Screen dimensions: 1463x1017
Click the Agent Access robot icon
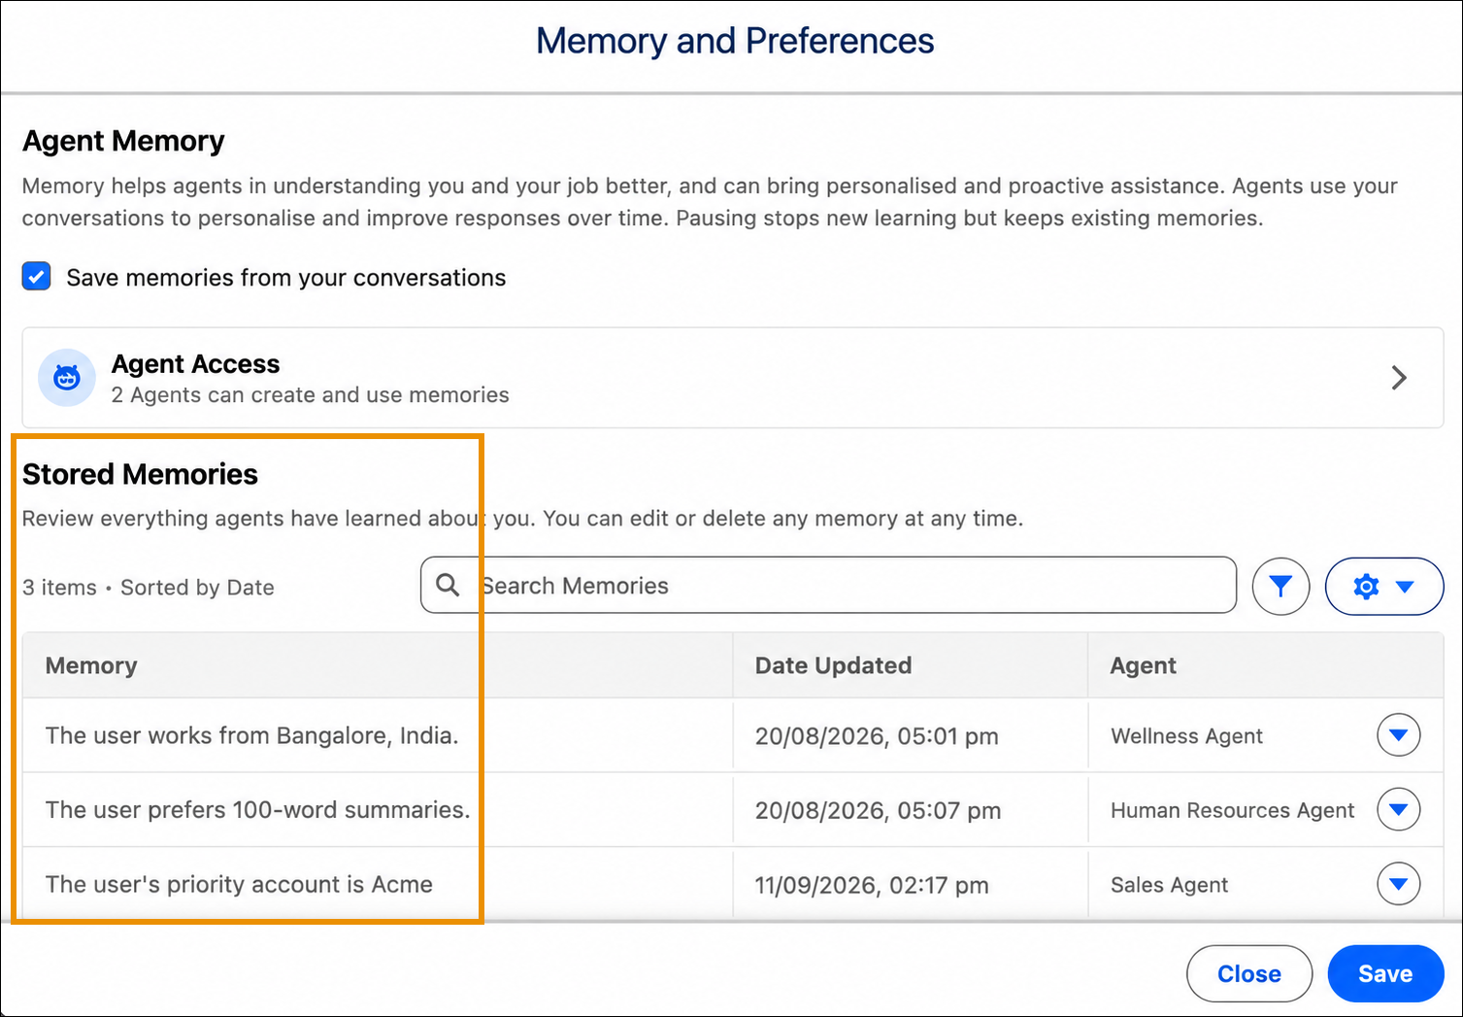(67, 378)
